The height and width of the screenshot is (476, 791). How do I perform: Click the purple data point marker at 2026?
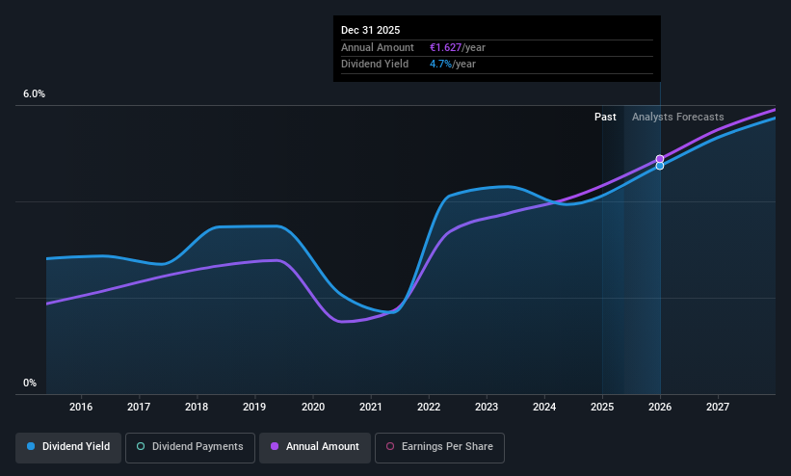(659, 159)
